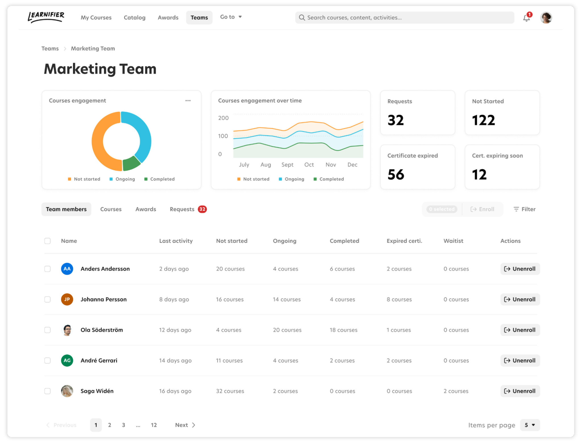Image resolution: width=582 pixels, height=443 pixels.
Task: Open the Requests 32 stat card
Action: 417,113
